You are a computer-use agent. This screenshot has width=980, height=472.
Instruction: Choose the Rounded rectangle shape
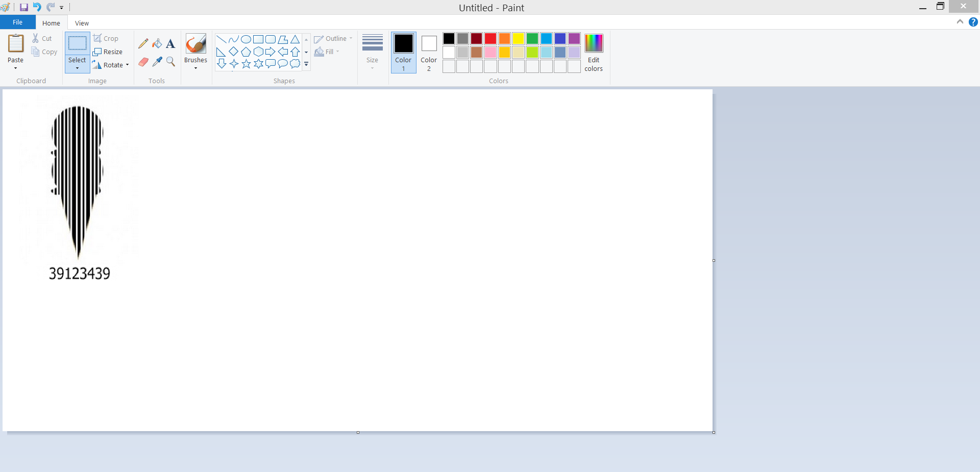click(271, 39)
